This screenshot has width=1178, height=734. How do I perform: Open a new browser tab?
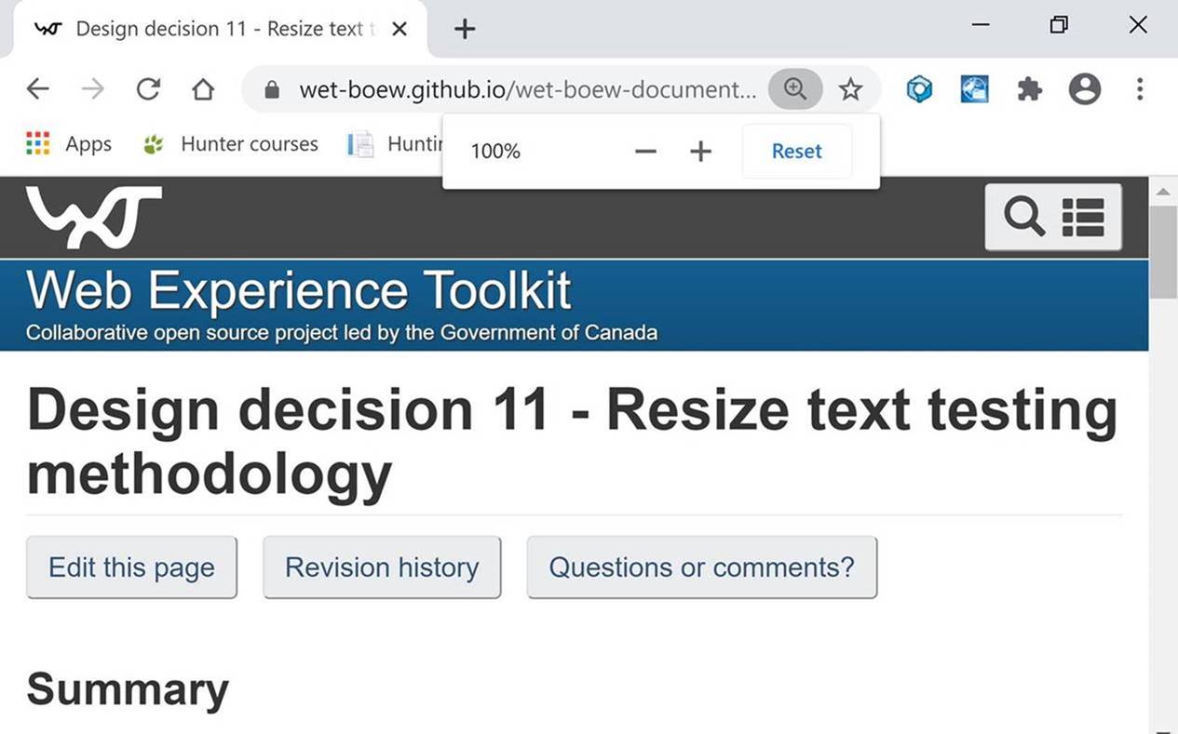click(464, 29)
